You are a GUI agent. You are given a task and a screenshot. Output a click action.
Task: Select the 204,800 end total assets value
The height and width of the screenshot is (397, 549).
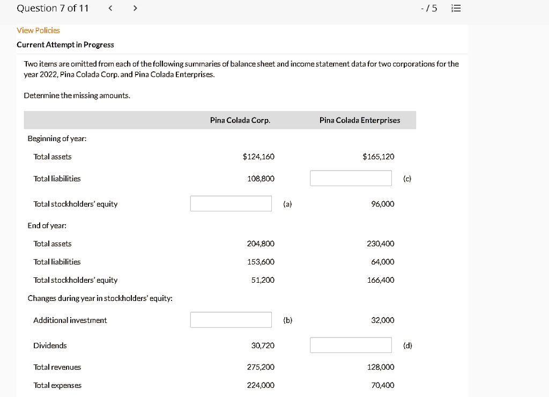point(261,244)
